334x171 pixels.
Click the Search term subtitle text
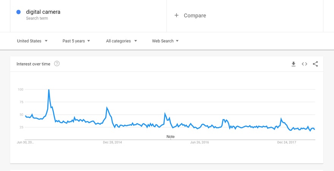pyautogui.click(x=37, y=18)
